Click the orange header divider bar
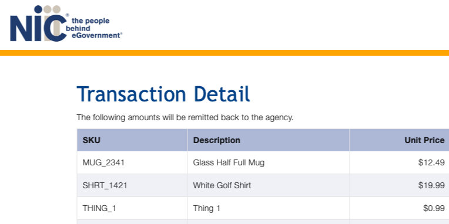The height and width of the screenshot is (224, 449). pyautogui.click(x=224, y=53)
